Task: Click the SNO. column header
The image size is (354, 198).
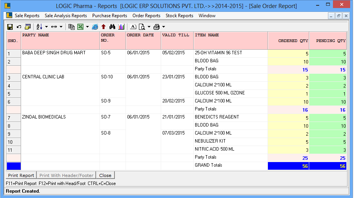Action: click(13, 41)
